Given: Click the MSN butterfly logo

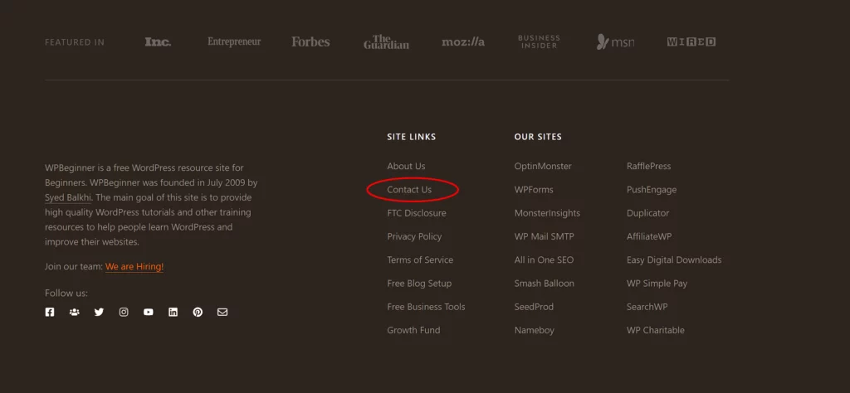Looking at the screenshot, I should 615,41.
